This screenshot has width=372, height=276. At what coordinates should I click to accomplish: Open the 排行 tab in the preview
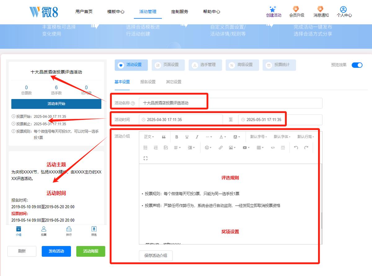[69, 231]
